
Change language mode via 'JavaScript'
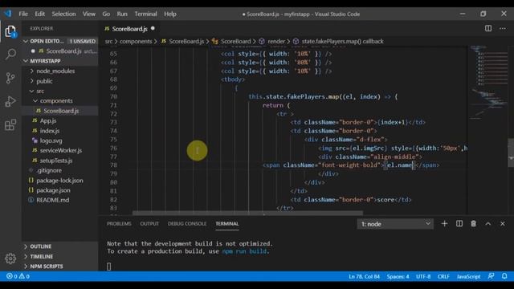point(468,276)
